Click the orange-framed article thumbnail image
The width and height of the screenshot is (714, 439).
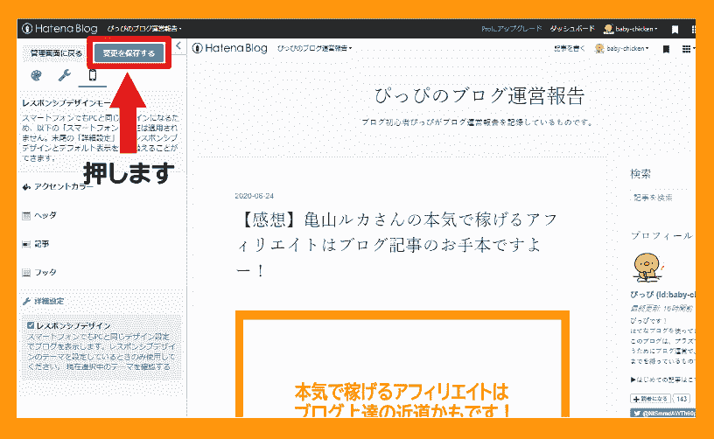(x=402, y=364)
